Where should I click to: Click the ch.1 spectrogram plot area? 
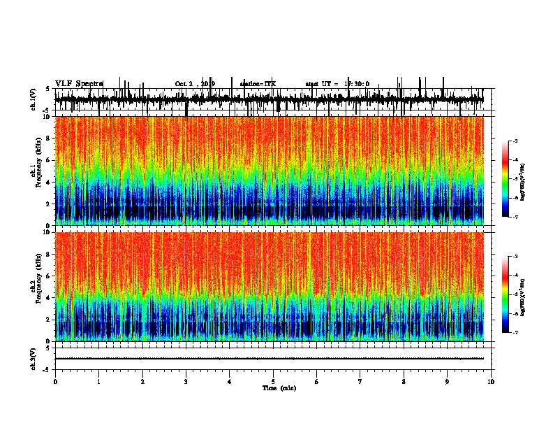pos(270,171)
